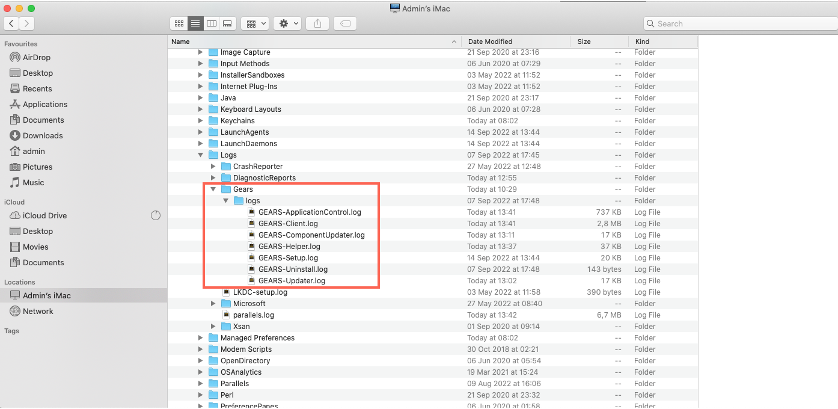This screenshot has height=409, width=838.
Task: Select the Perl folder row
Action: point(433,395)
